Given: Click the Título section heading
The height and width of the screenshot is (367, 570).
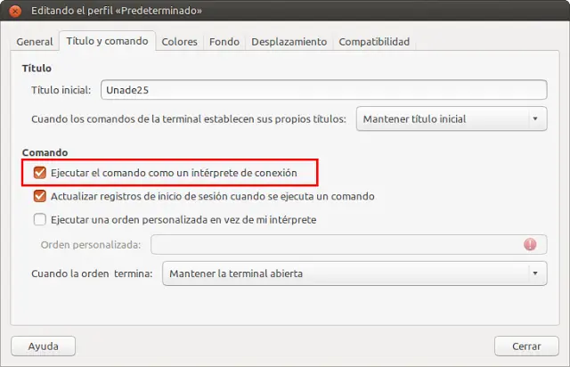Looking at the screenshot, I should [x=37, y=68].
